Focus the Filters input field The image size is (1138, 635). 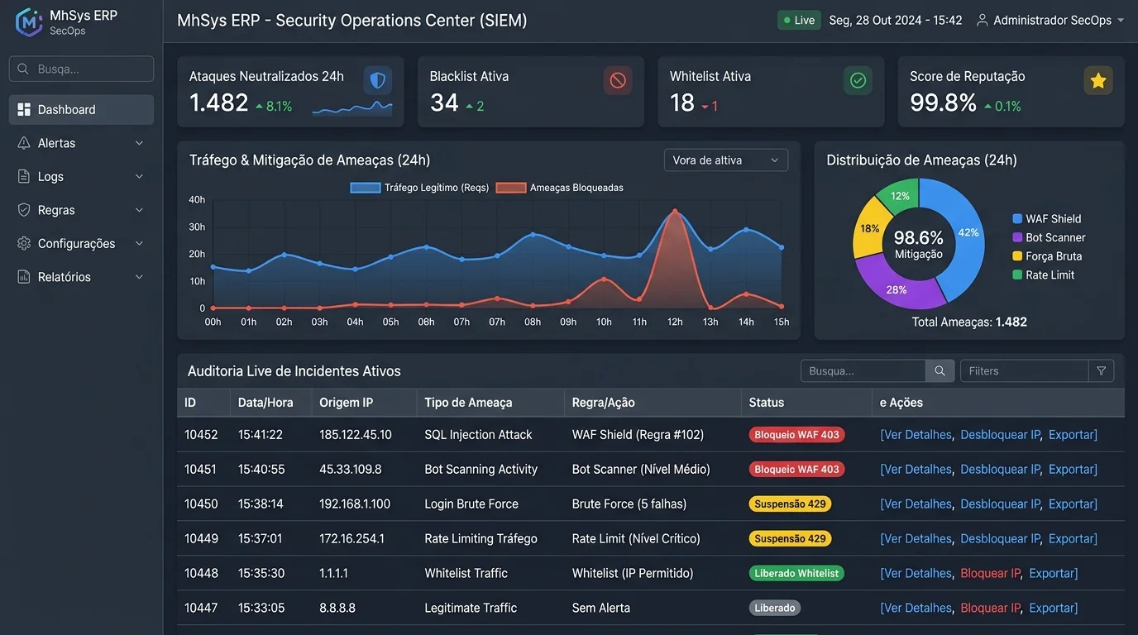click(1024, 371)
